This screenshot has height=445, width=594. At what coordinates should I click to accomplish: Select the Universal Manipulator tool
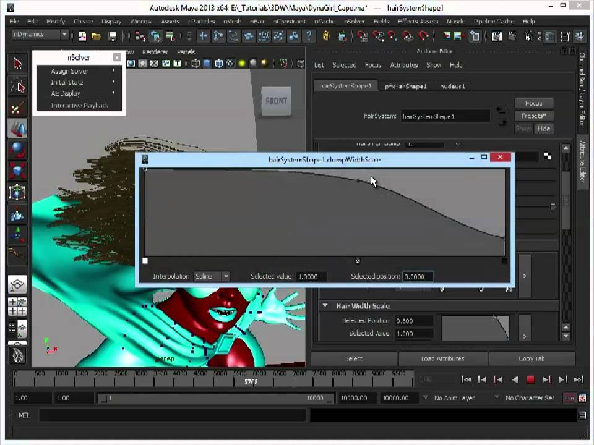click(17, 192)
